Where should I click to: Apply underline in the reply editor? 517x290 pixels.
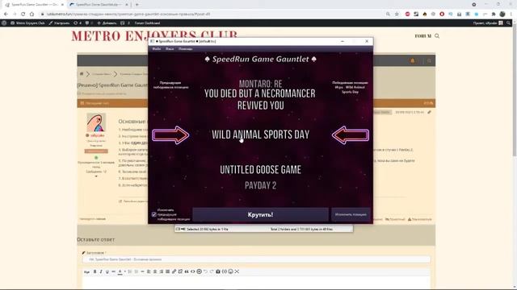click(x=107, y=271)
